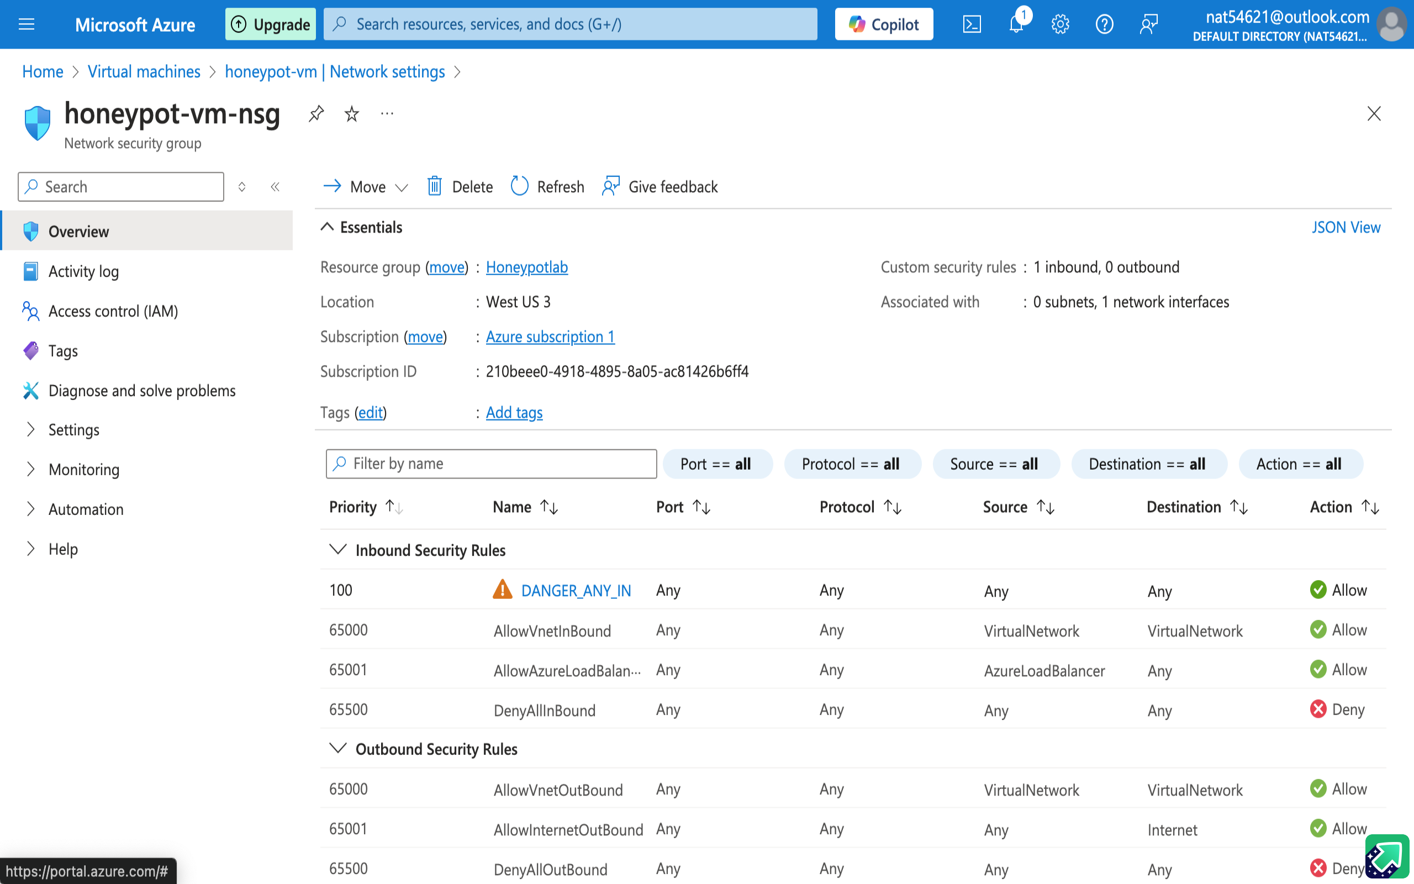Open the hamburger portal menu
Image resolution: width=1414 pixels, height=884 pixels.
(x=27, y=24)
